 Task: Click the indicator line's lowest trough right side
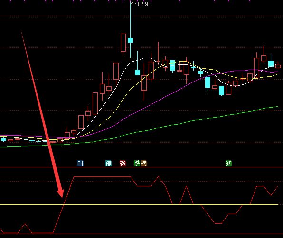pos(218,223)
